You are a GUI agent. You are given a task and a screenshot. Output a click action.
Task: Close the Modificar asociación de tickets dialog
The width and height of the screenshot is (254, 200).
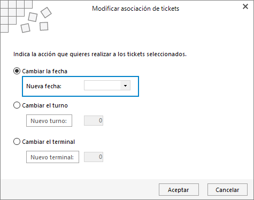245,6
